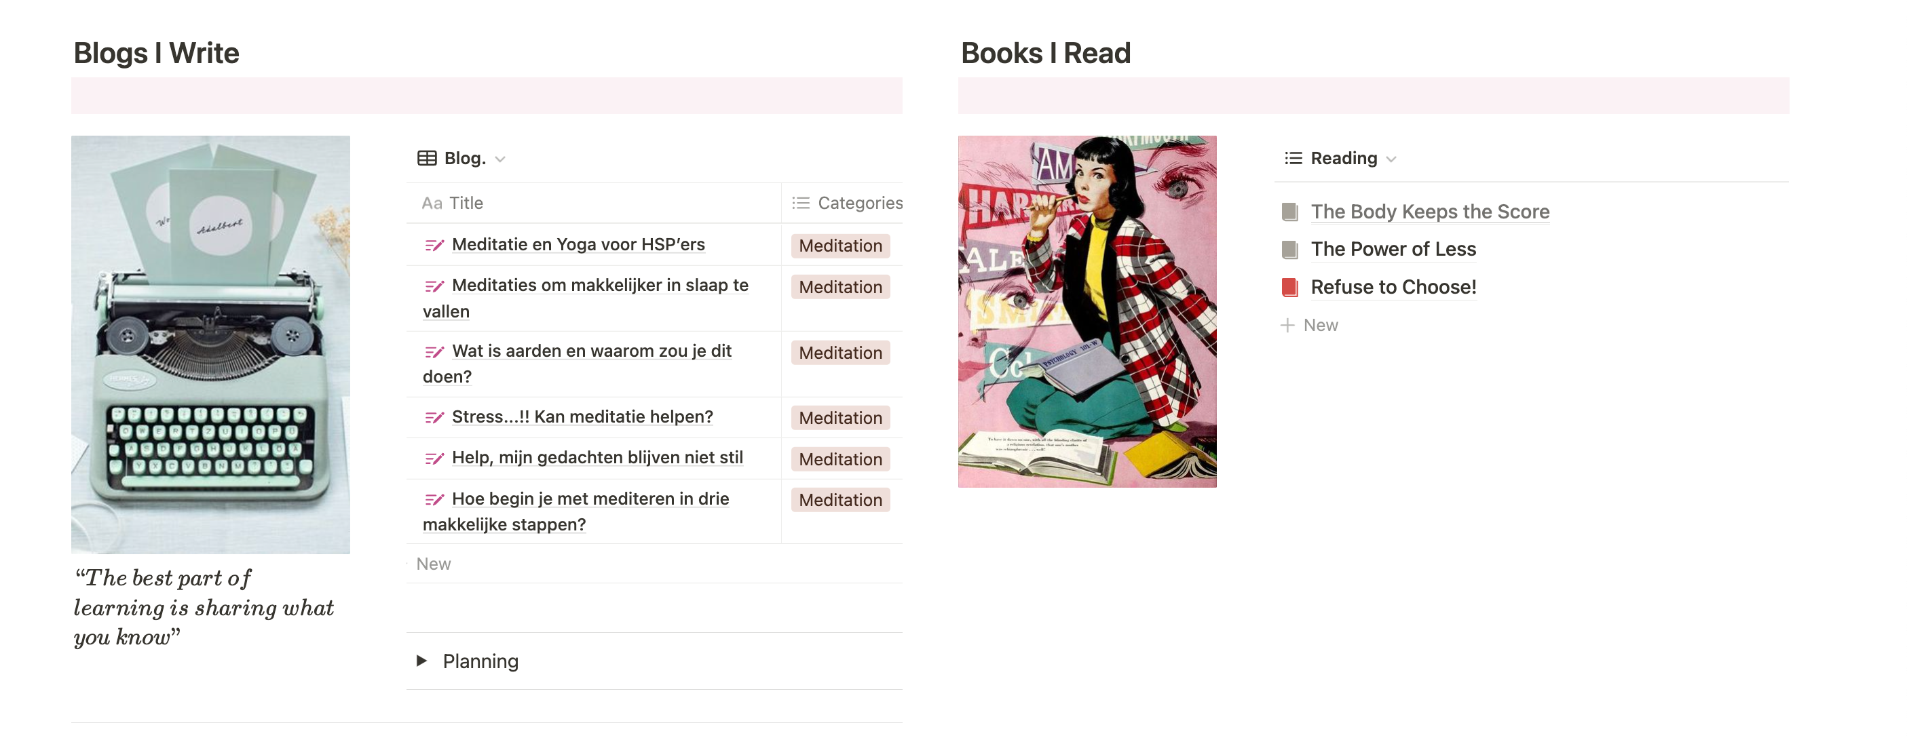Click the typewriter image
This screenshot has width=1907, height=738.
tap(210, 344)
